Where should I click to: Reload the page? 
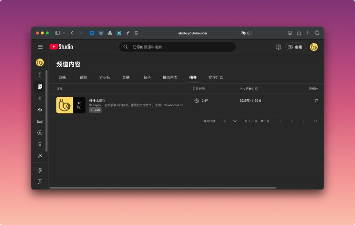point(248,33)
